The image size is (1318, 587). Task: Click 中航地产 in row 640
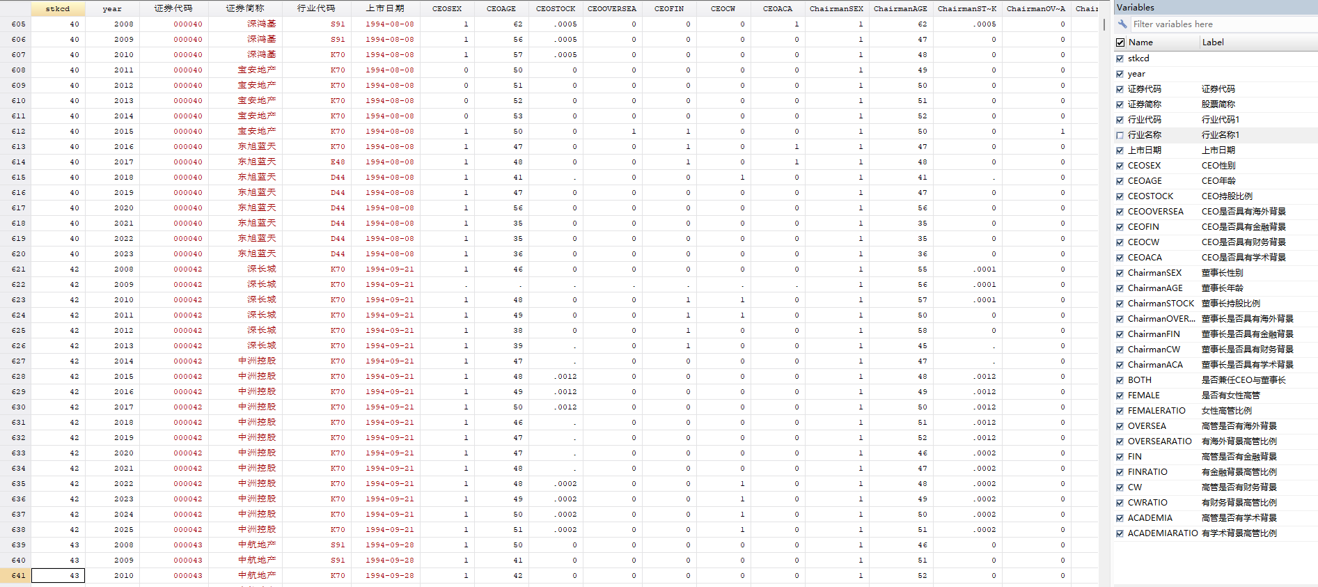(x=256, y=560)
